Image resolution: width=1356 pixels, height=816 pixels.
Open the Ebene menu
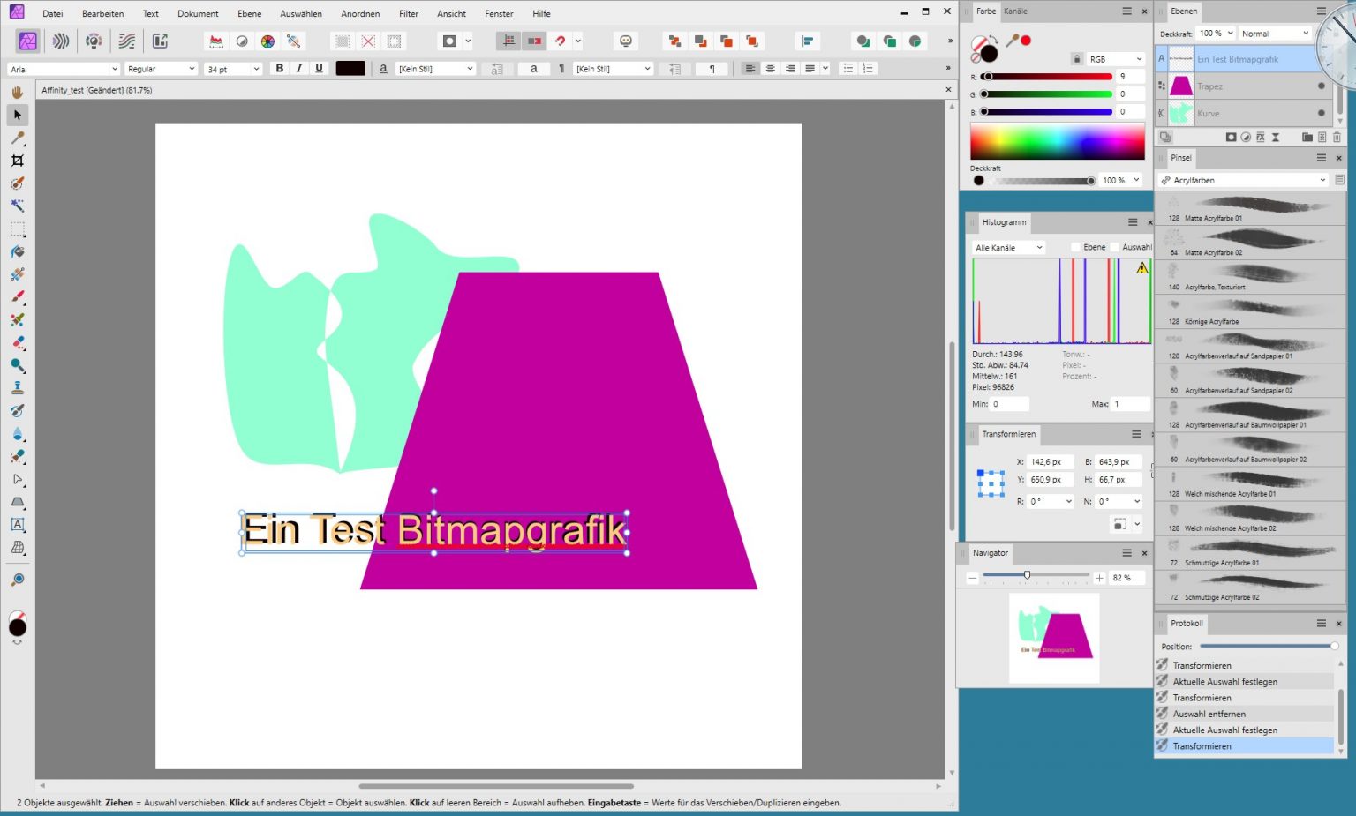coord(250,14)
